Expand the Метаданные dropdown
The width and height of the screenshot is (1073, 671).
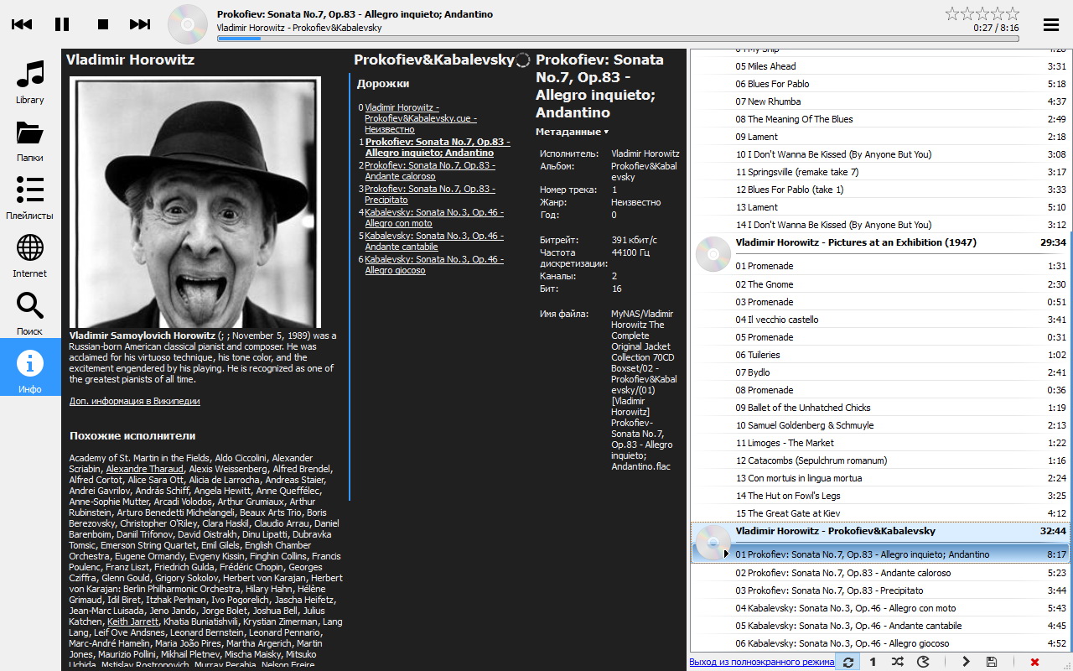tap(572, 132)
